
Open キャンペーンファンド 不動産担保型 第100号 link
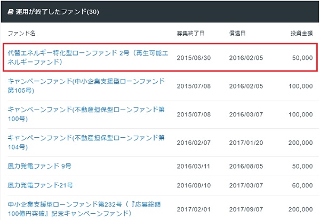[85, 114]
